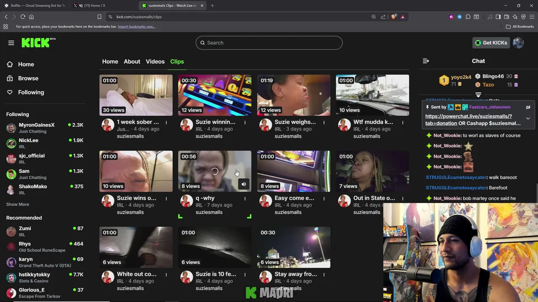Open options for 'q -why' clip
The width and height of the screenshot is (538, 302).
pyautogui.click(x=245, y=198)
